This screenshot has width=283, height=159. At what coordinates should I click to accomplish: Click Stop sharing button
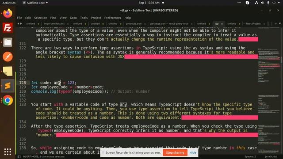175,152
